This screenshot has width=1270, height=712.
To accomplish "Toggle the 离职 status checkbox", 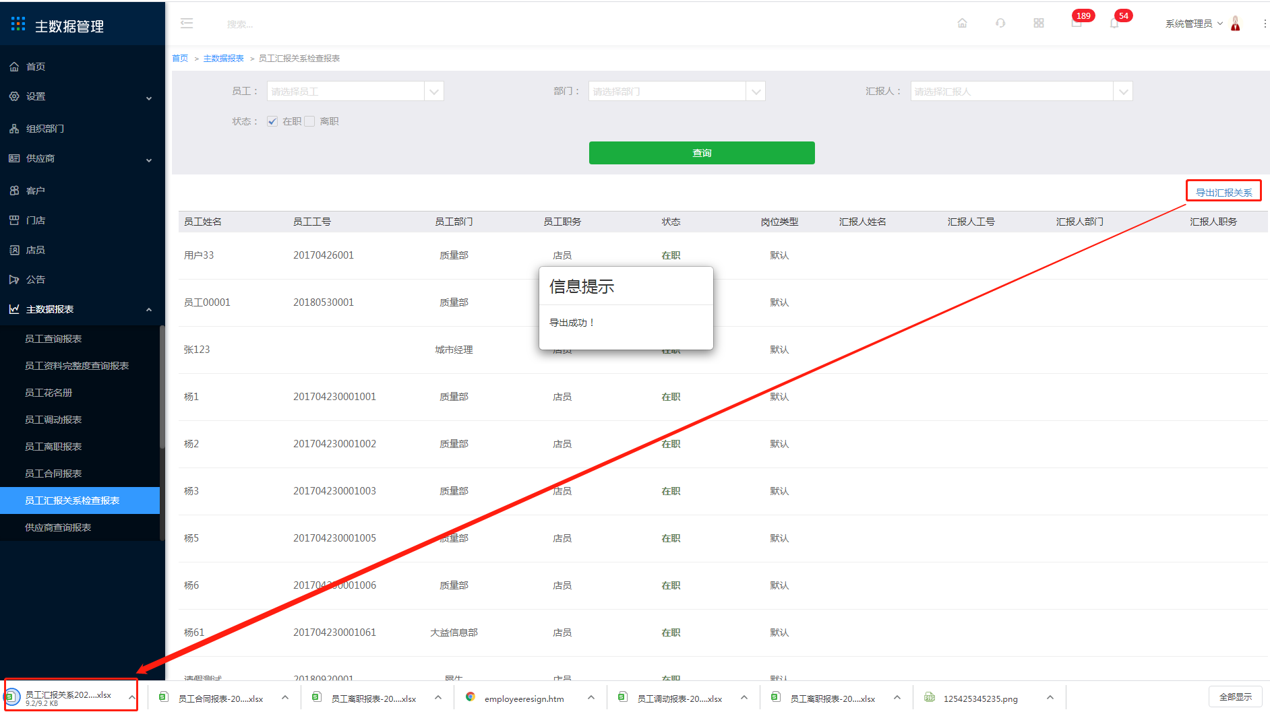I will click(x=309, y=121).
